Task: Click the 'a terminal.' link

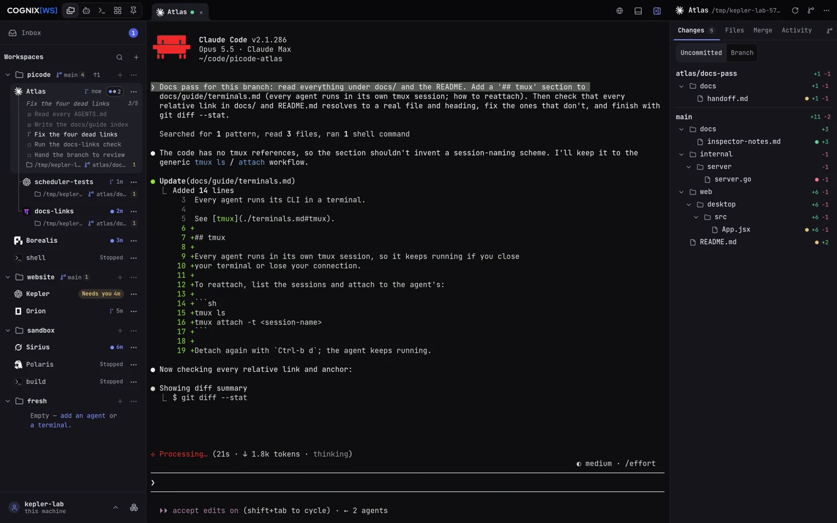Action: click(x=51, y=425)
